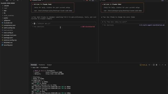Image resolution: width=168 pixels, height=94 pixels.
Task: Split the terminal panel
Action: click(x=154, y=65)
